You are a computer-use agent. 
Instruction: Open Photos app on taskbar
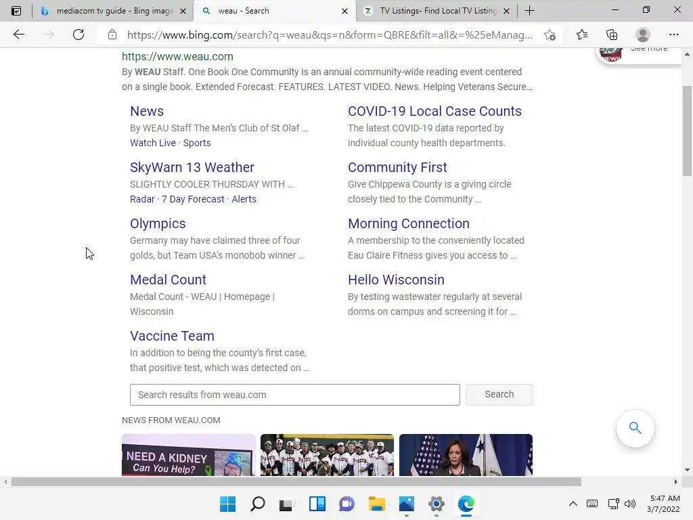pos(407,504)
